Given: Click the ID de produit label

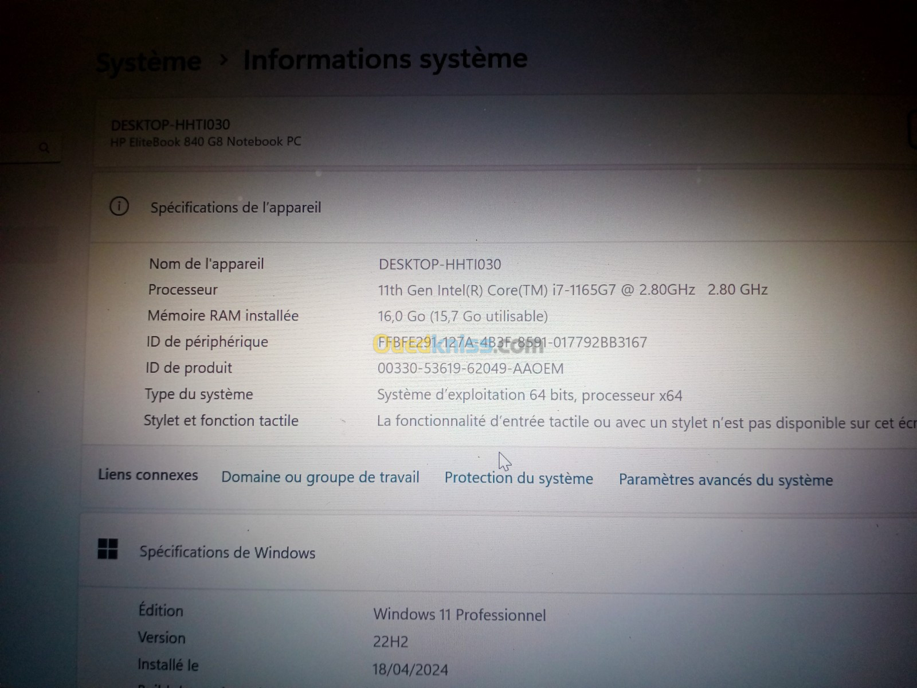Looking at the screenshot, I should click(x=189, y=368).
